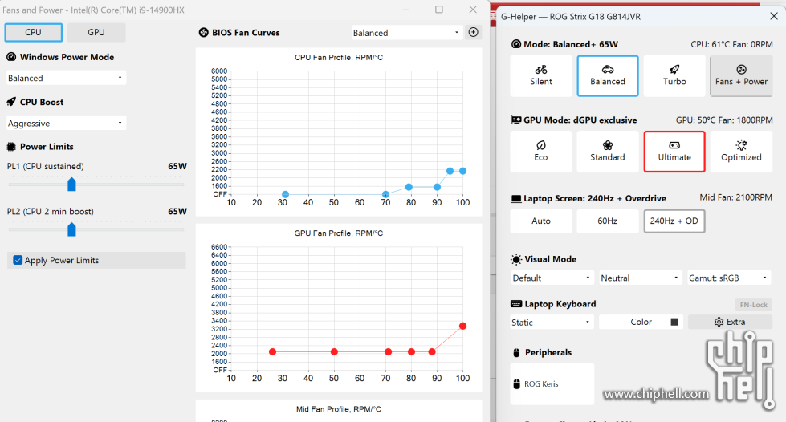Click the Visual Mode brightness icon
This screenshot has width=786, height=422.
(x=515, y=259)
